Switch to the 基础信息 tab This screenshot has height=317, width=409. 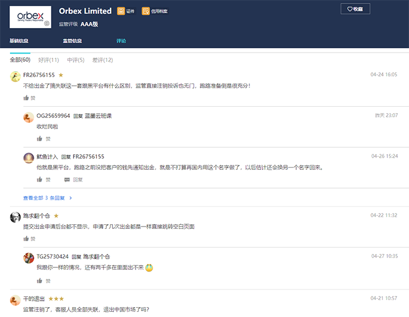click(x=19, y=41)
